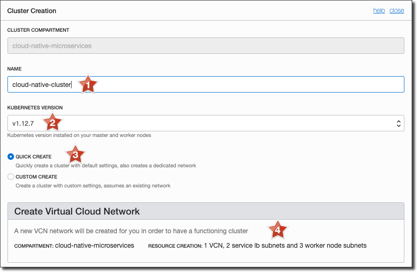Click the red star marker numbered 1
The width and height of the screenshot is (417, 272).
point(87,85)
